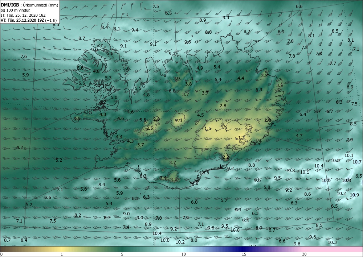363x257 pixels.
Task: Click the '30' label on the color scale
Action: 305,254
